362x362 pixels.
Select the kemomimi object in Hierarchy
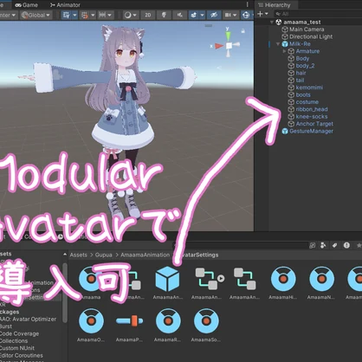pos(309,87)
